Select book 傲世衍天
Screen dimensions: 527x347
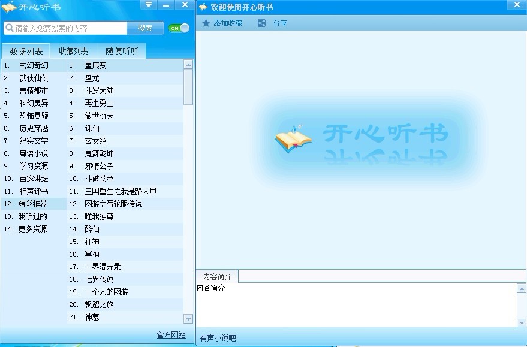[x=125, y=116]
